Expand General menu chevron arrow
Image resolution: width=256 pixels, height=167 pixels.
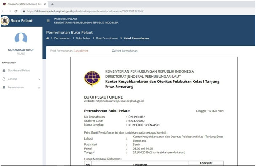click(39, 79)
